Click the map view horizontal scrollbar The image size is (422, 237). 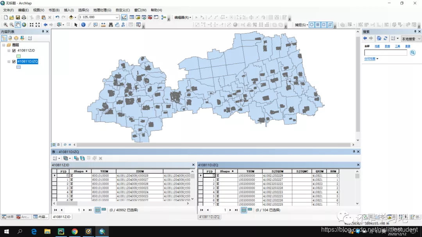point(214,145)
